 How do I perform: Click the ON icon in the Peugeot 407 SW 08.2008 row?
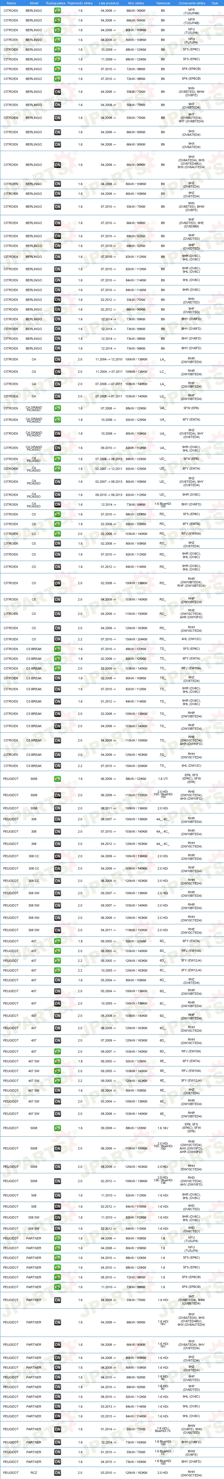pyautogui.click(x=58, y=1114)
